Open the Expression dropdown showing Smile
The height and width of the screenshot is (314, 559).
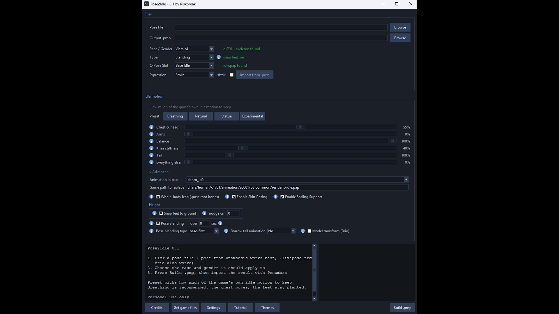pyautogui.click(x=194, y=75)
